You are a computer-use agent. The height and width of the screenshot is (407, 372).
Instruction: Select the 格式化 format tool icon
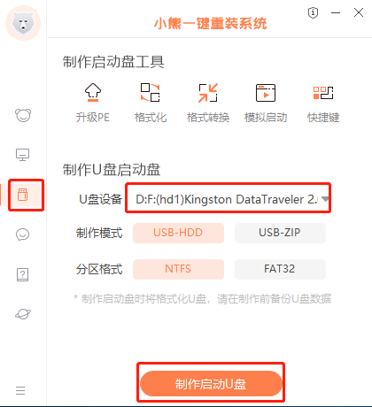click(151, 103)
